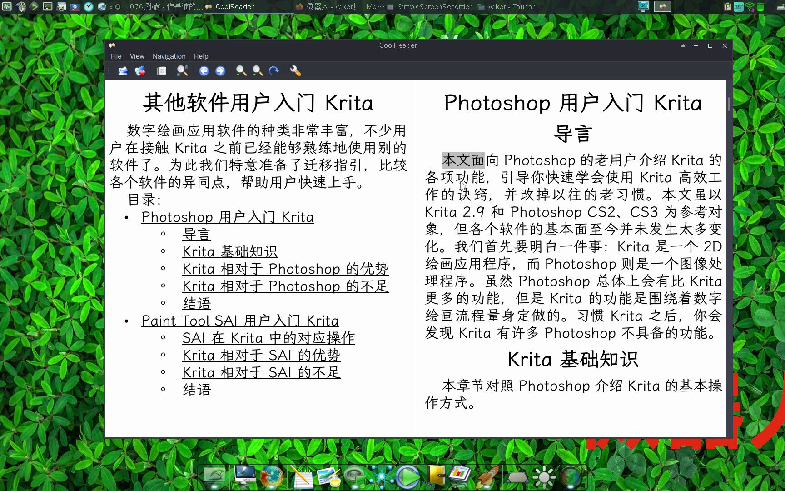Click the globe browser icon in top panel
Viewport: 785px width, 491px height.
102,6
